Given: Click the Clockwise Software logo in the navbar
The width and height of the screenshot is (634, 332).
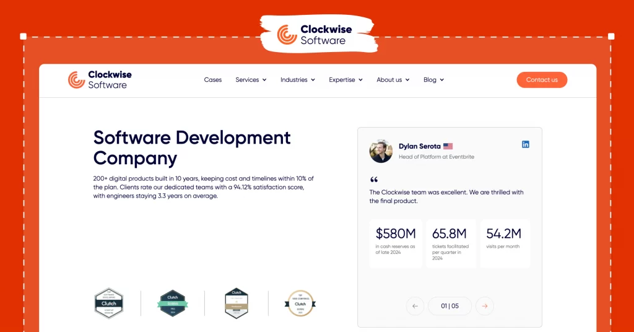Looking at the screenshot, I should pos(100,80).
